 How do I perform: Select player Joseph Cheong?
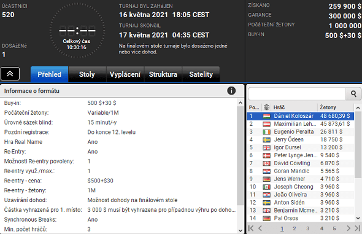300,187
